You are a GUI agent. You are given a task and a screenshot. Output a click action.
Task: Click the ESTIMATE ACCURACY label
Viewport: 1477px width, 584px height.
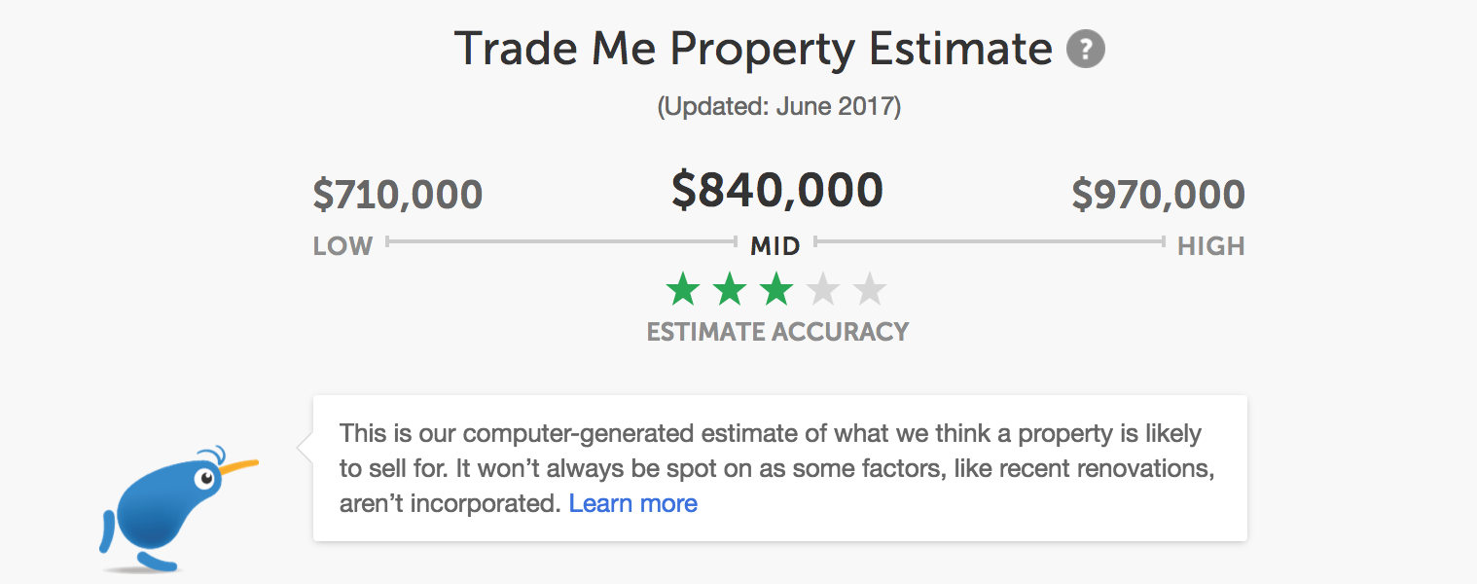click(x=777, y=332)
